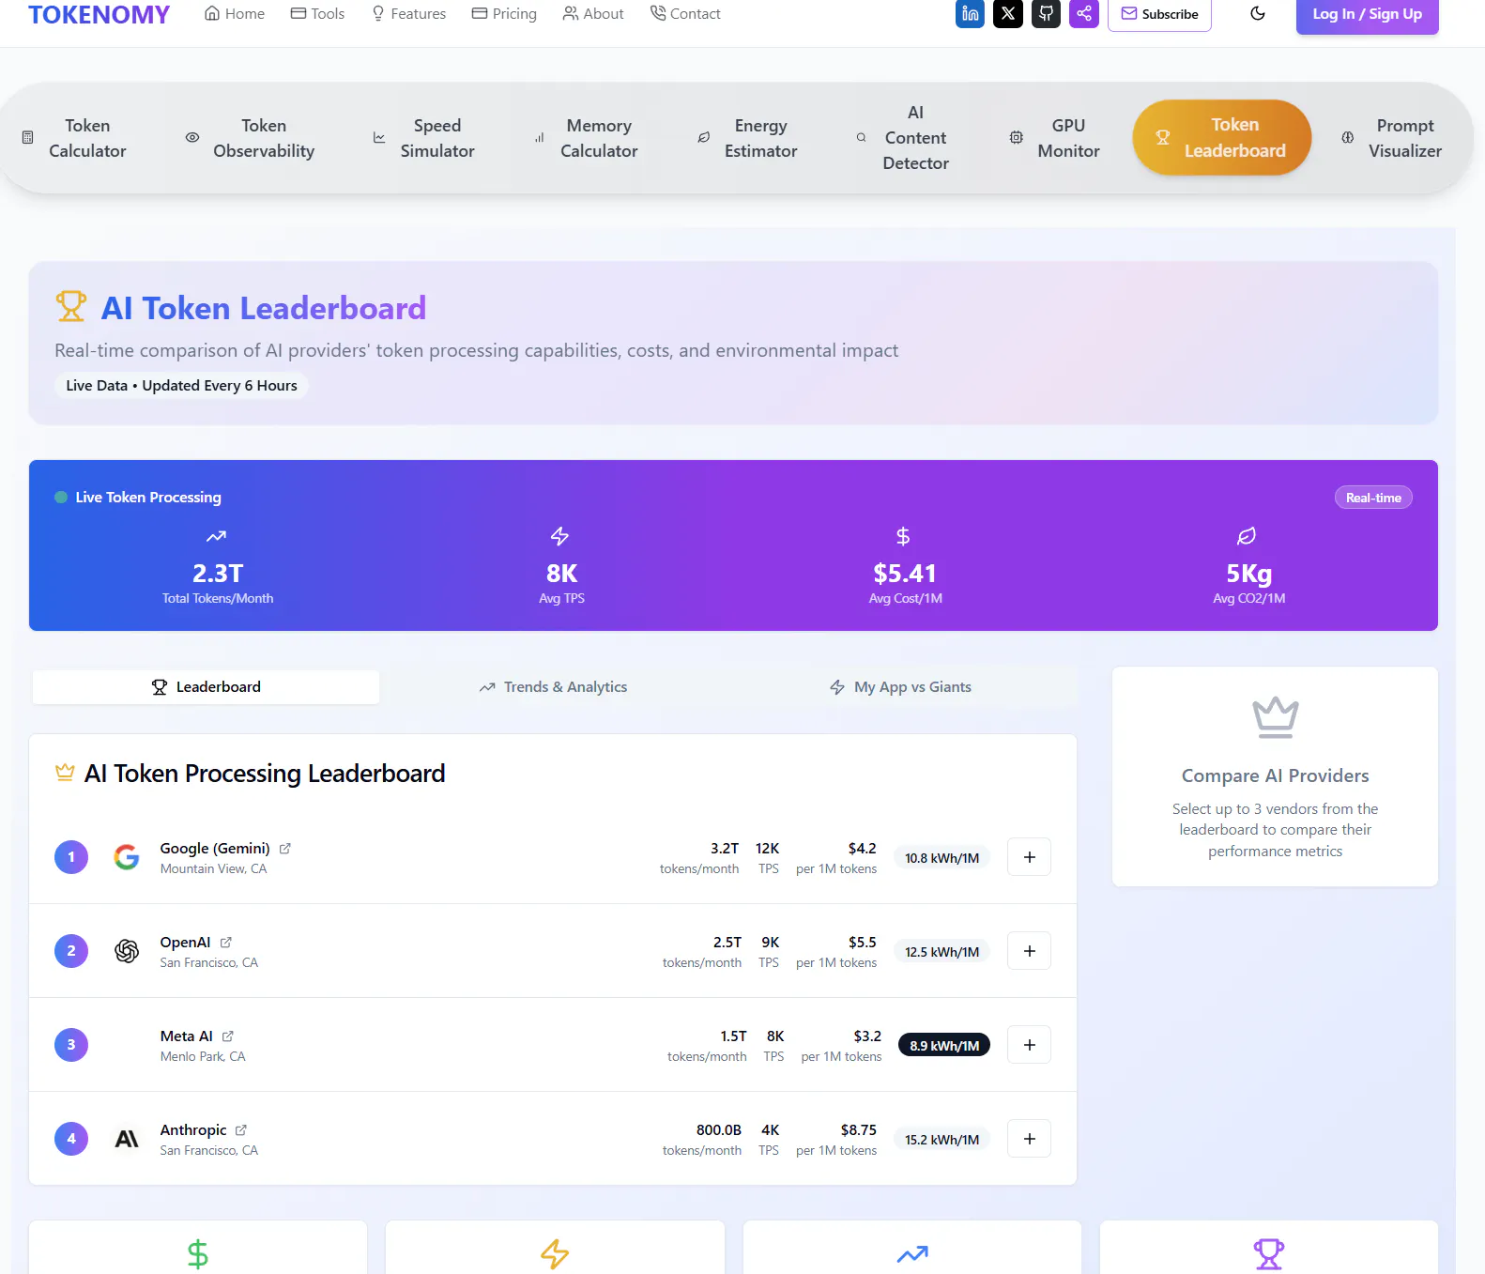The image size is (1485, 1274).
Task: Open the Tools nav item
Action: 317,14
